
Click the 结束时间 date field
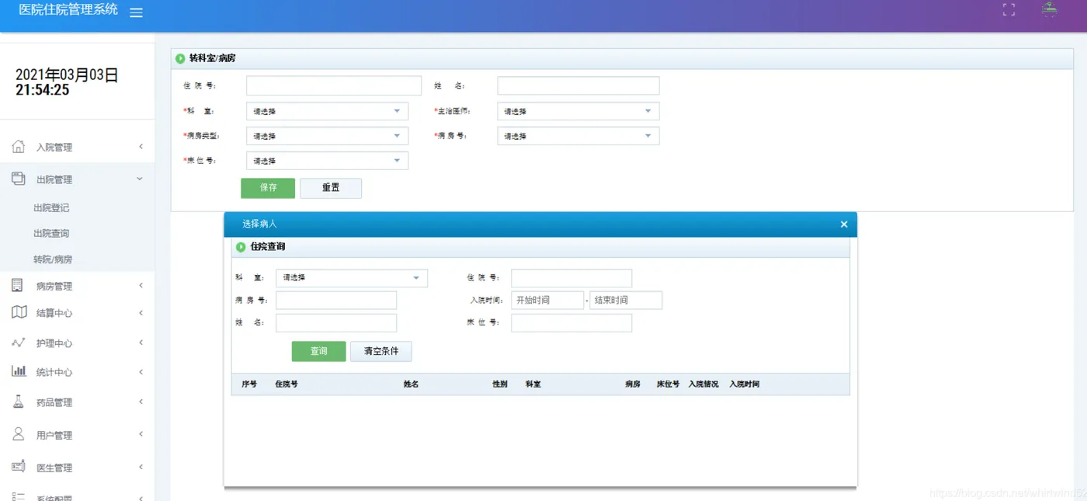[626, 300]
